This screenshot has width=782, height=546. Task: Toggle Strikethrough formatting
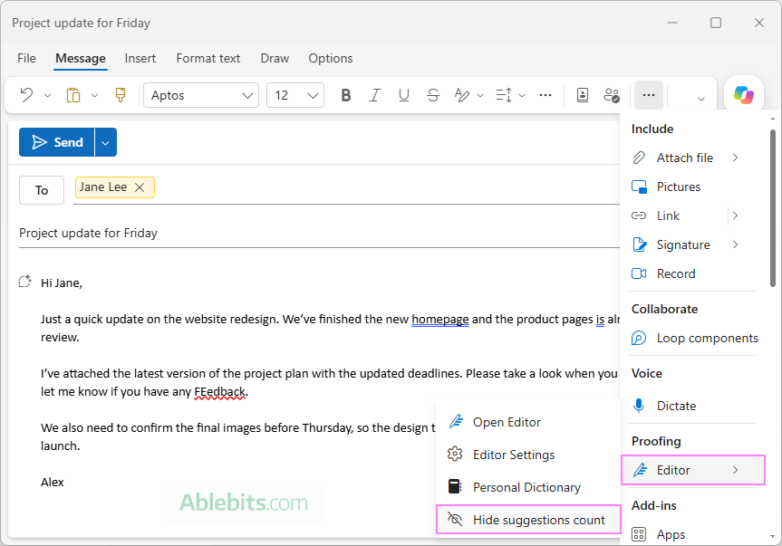433,95
